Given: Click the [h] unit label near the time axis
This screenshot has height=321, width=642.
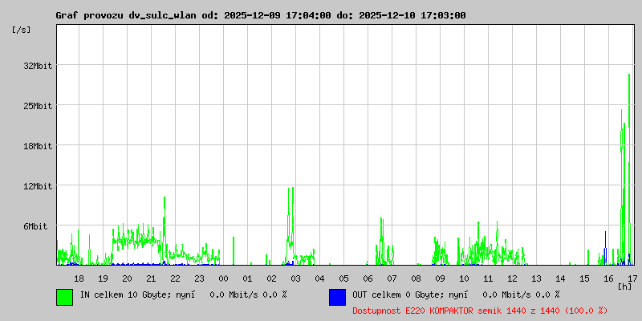Looking at the screenshot, I should [x=624, y=286].
